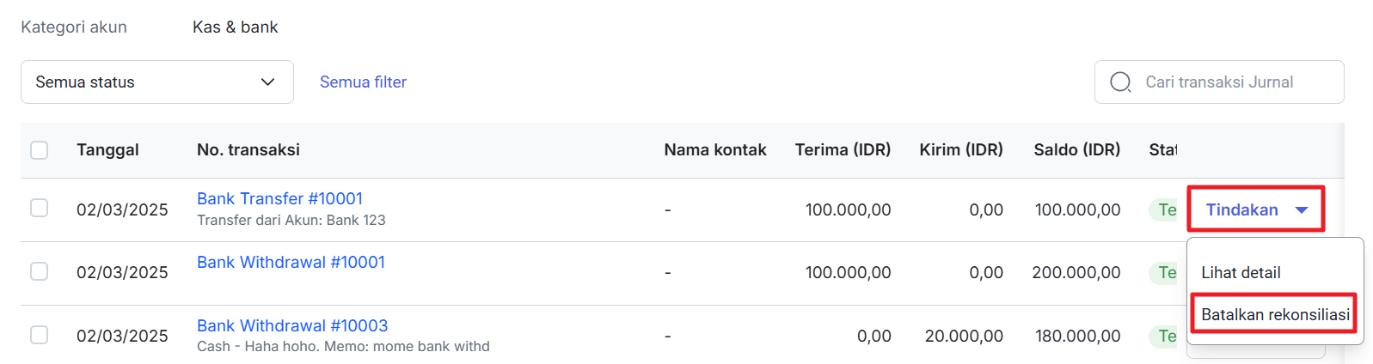Expand the Tindakan action dropdown

tap(1256, 209)
